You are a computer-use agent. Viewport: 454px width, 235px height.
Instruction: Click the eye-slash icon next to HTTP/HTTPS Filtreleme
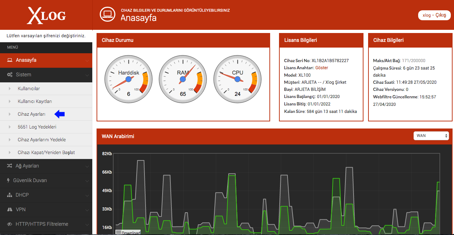pyautogui.click(x=10, y=224)
